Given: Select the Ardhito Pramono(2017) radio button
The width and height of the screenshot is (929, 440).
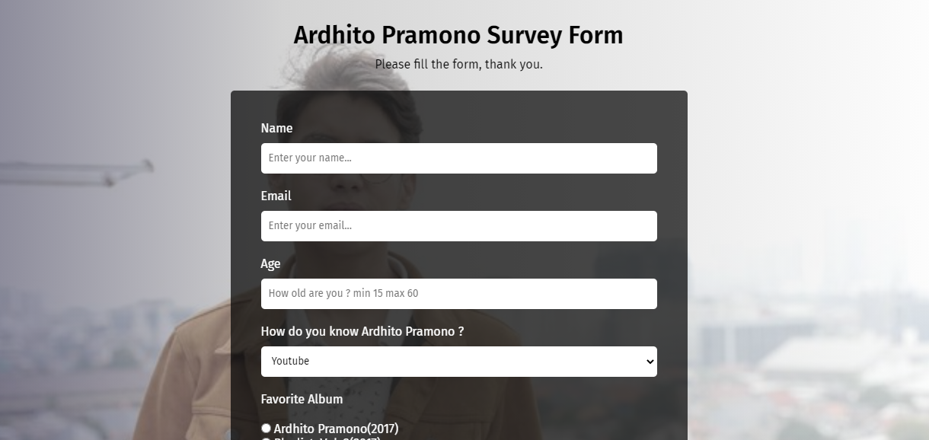Looking at the screenshot, I should 267,429.
